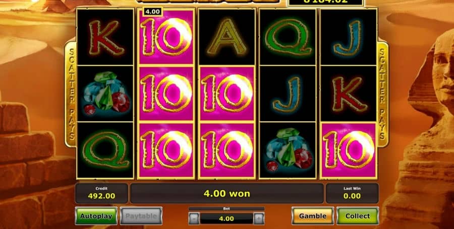Image resolution: width=454 pixels, height=229 pixels.
Task: Click the bet amount field showing 4.00
Action: pos(226,218)
